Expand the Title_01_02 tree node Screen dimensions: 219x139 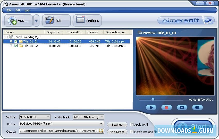tap(11, 46)
